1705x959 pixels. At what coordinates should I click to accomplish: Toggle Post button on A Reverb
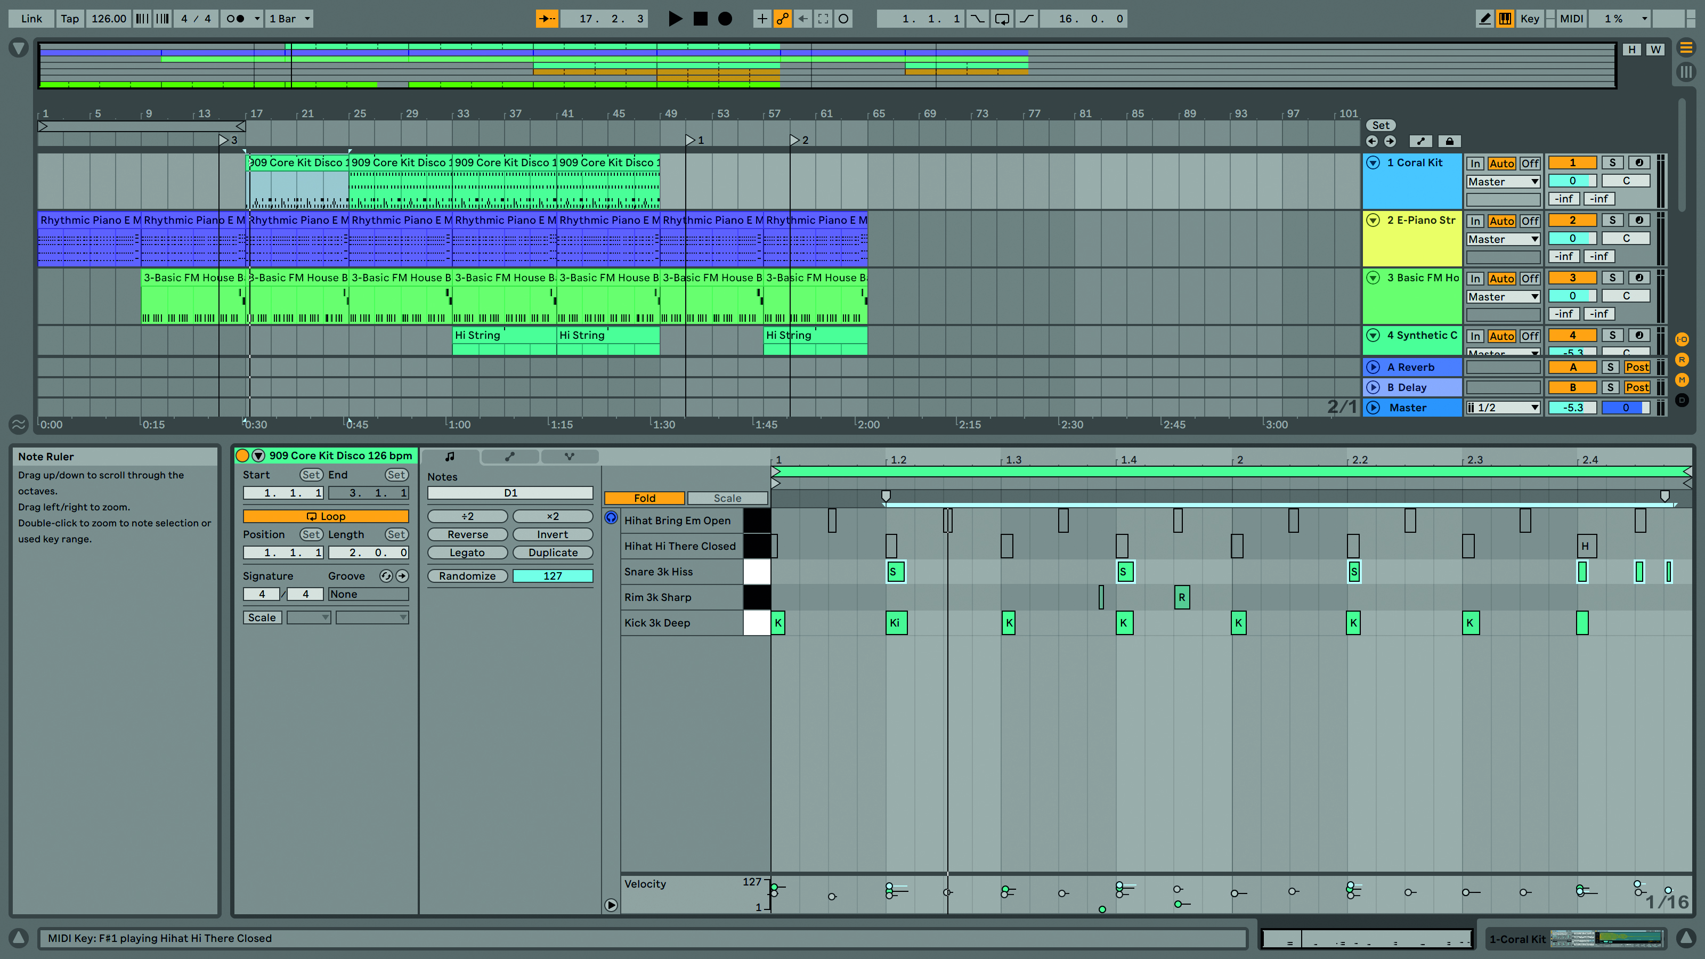tap(1637, 367)
